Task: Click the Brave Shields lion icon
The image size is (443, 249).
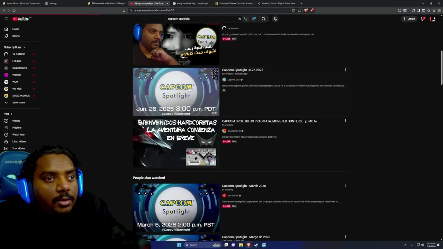Action: [306, 10]
